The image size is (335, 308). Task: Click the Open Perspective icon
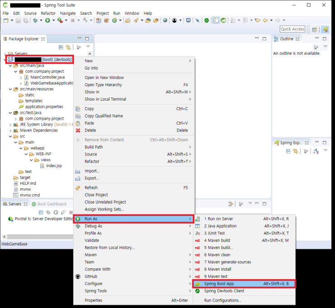(314, 29)
